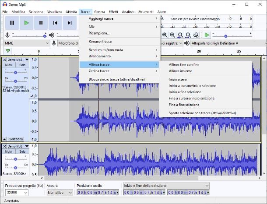Click the horizontal scrollbar right arrow
The width and height of the screenshot is (267, 204).
(x=259, y=178)
